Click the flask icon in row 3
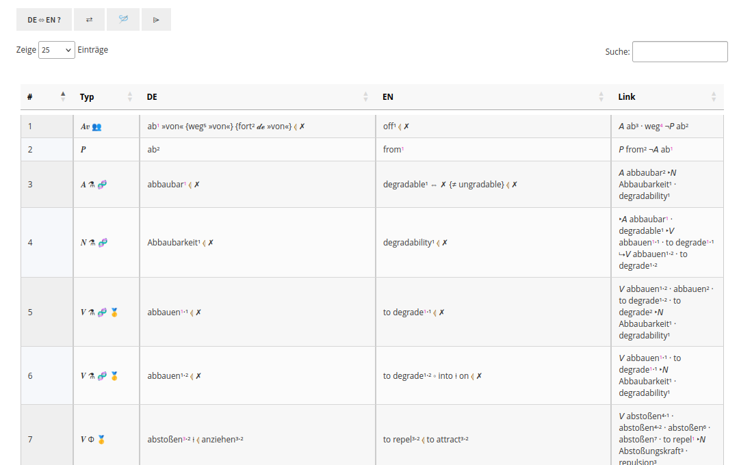 (x=92, y=185)
